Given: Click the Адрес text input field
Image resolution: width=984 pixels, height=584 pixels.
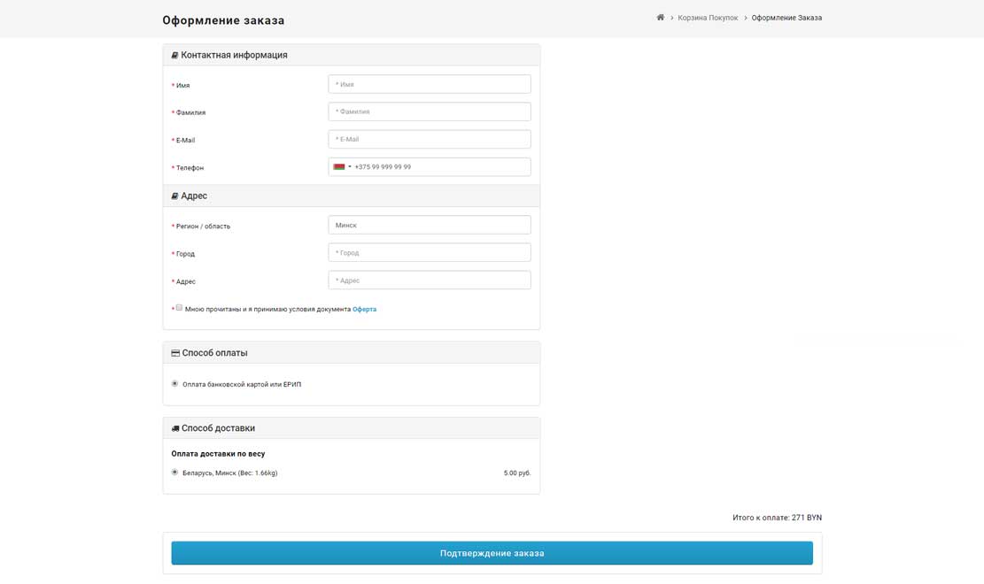Looking at the screenshot, I should pos(429,280).
